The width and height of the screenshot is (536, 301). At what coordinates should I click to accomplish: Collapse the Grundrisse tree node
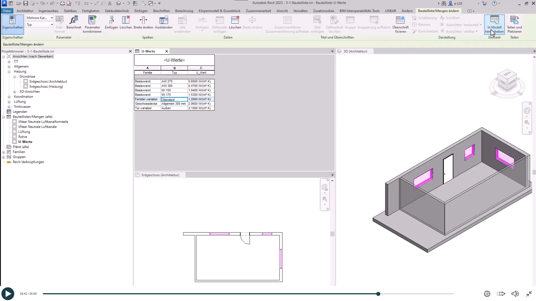pos(14,77)
